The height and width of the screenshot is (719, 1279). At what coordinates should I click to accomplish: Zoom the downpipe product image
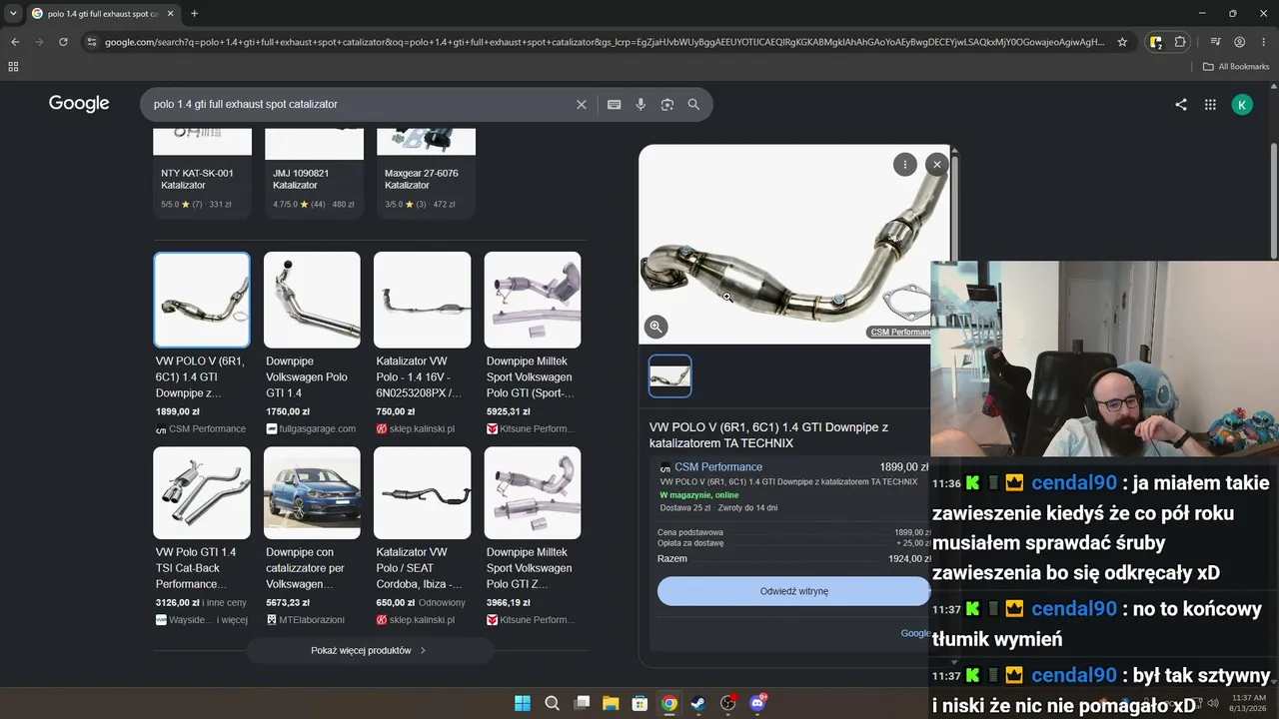[655, 327]
